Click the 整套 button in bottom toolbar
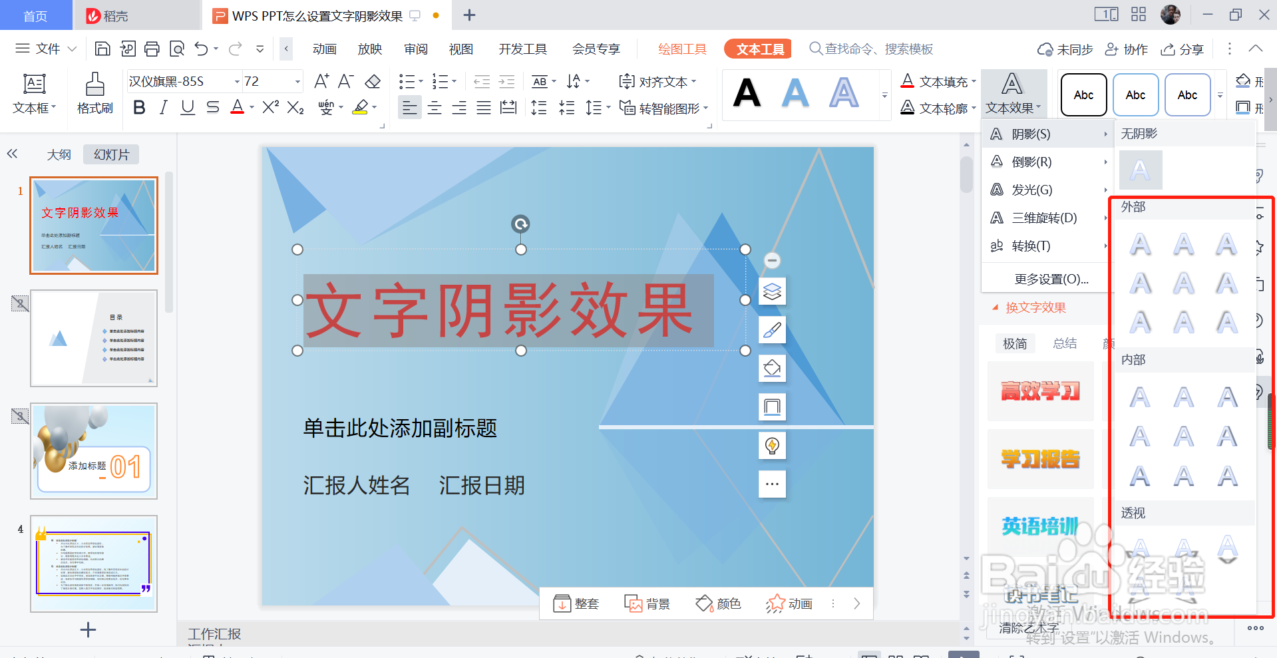 [576, 603]
